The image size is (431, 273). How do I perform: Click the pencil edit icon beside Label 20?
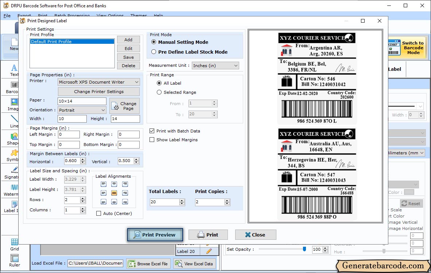[209, 251]
